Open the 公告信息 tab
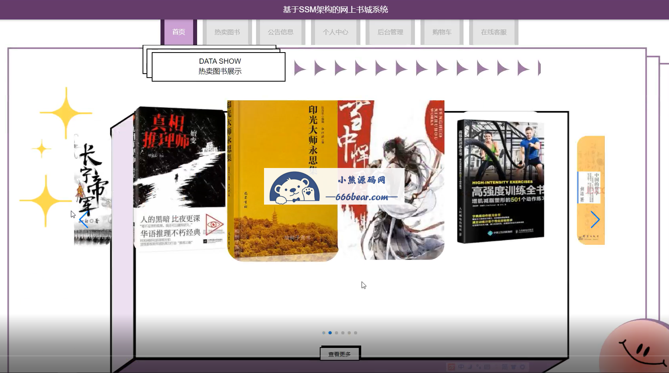This screenshot has width=669, height=373. (x=280, y=32)
